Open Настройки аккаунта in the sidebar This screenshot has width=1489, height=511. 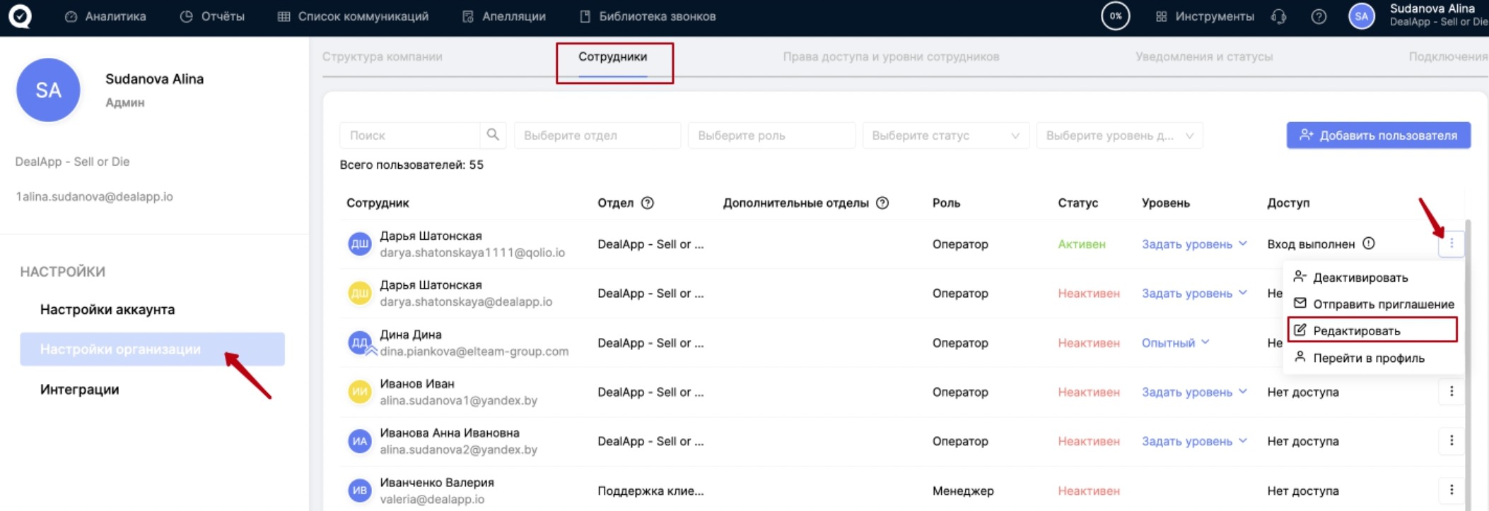coord(107,309)
